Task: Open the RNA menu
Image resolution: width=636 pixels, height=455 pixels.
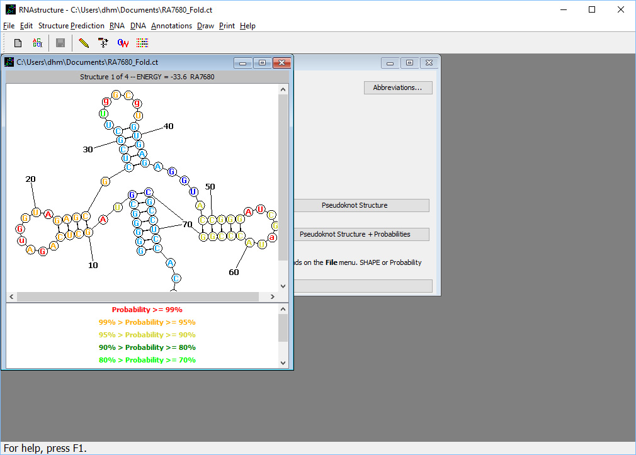Action: 116,26
